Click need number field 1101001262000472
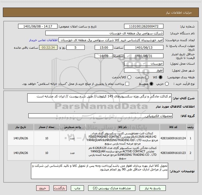 click(x=144, y=26)
